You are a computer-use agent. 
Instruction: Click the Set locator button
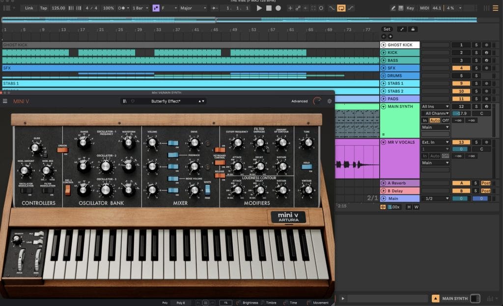click(387, 29)
